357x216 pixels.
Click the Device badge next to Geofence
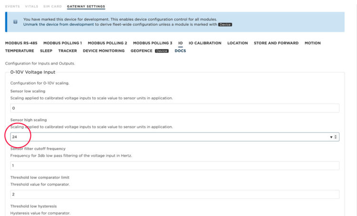coord(162,51)
